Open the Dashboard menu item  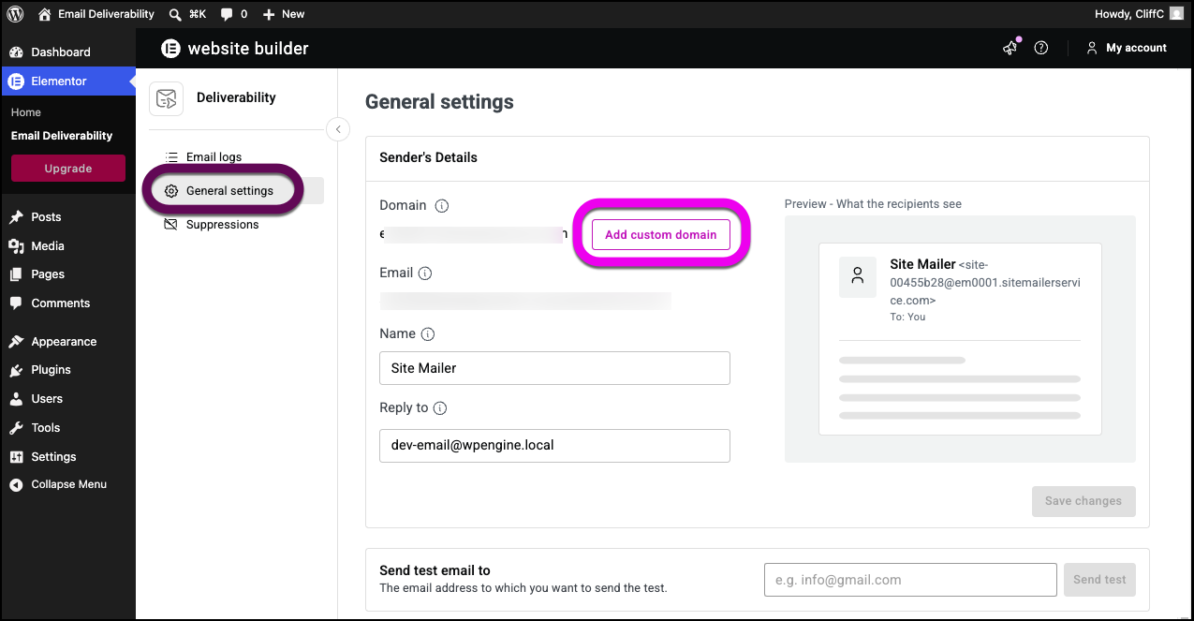67,52
